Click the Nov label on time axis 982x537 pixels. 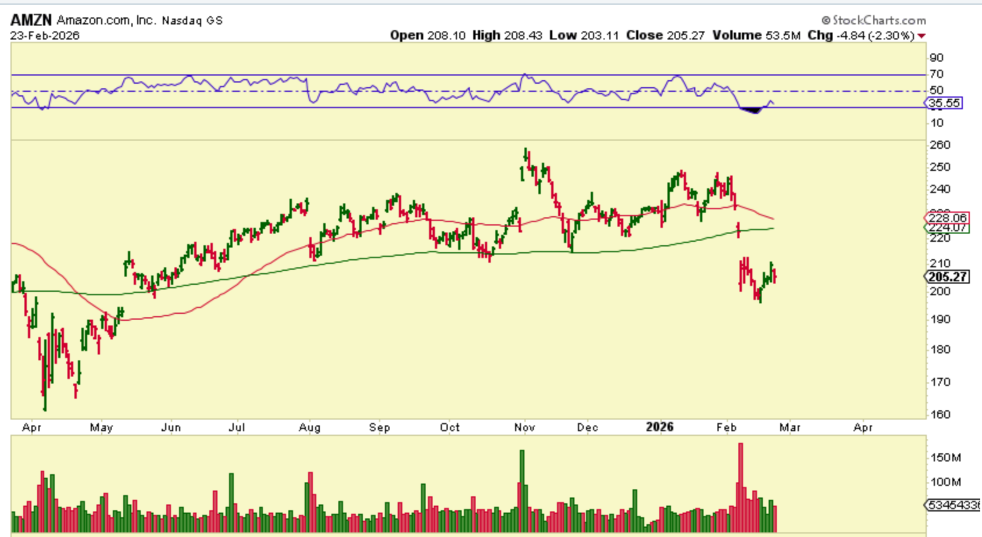(x=524, y=428)
